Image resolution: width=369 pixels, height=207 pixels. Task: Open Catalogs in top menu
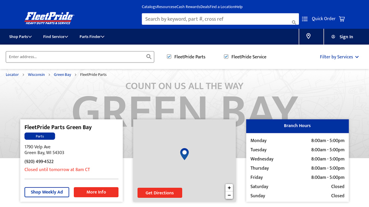pos(149,7)
